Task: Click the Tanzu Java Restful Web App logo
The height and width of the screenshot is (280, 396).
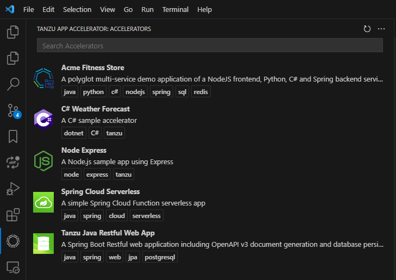Action: (x=43, y=244)
